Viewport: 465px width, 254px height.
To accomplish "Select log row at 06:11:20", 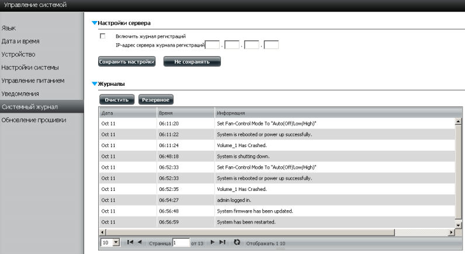I will point(277,123).
